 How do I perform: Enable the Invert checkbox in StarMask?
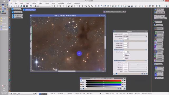tap(124, 59)
